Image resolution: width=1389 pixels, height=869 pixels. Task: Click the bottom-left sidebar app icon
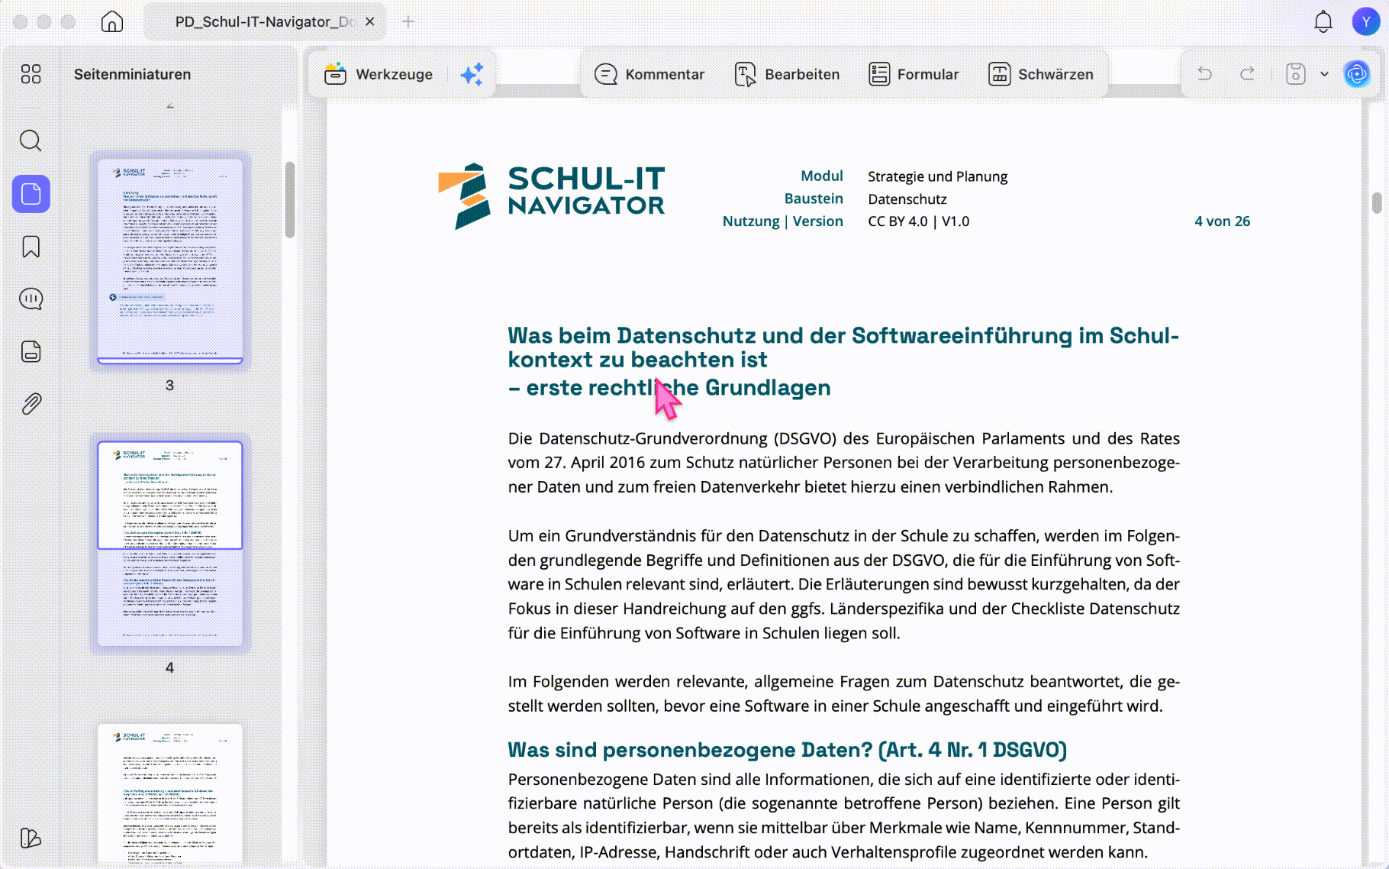[31, 838]
